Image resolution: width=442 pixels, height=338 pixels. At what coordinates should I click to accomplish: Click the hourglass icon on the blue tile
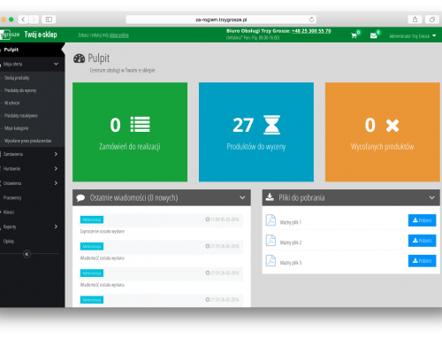click(x=271, y=125)
